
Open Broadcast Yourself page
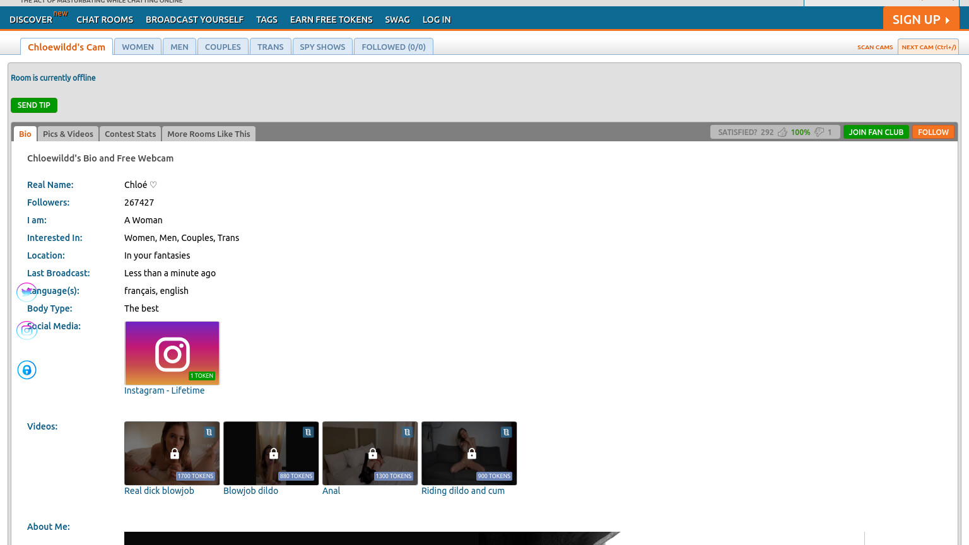tap(194, 20)
